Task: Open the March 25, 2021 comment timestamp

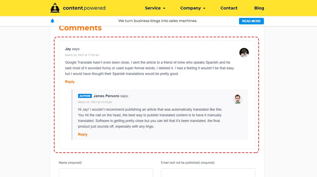Action: point(95,102)
